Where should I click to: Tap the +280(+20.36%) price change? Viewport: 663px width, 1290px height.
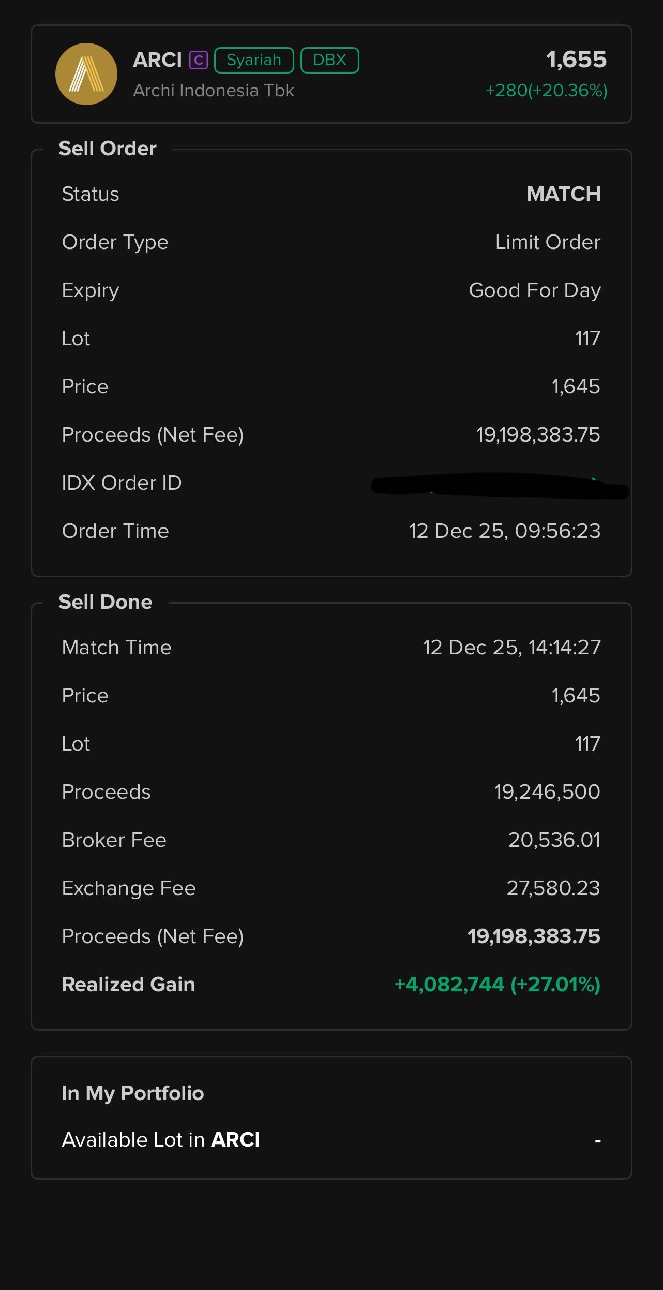546,91
